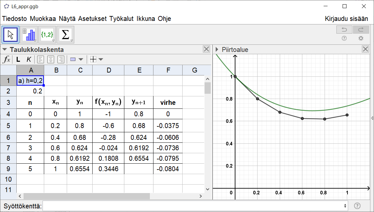Open the cell border style dropdown
The height and width of the screenshot is (212, 374).
coord(100,59)
